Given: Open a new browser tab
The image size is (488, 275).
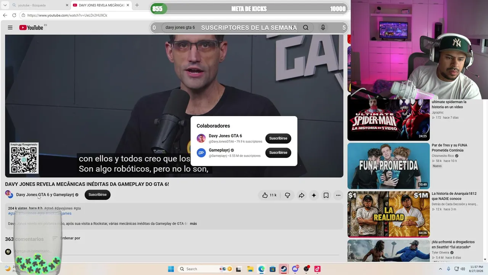Looking at the screenshot, I should point(137,5).
